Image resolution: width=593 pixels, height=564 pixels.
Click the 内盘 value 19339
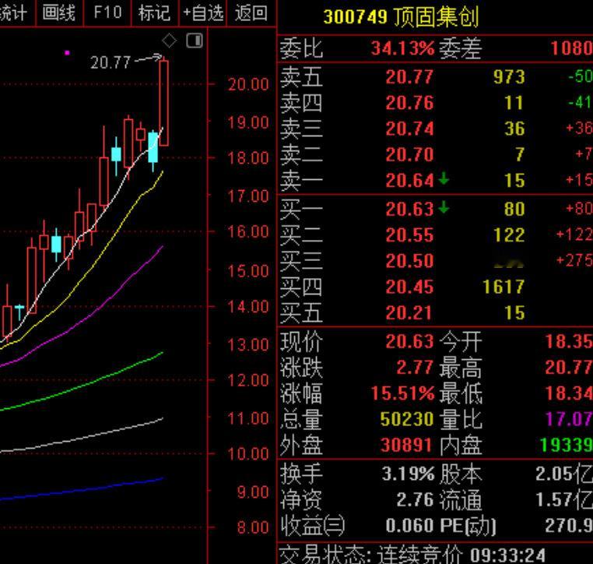[x=566, y=444]
